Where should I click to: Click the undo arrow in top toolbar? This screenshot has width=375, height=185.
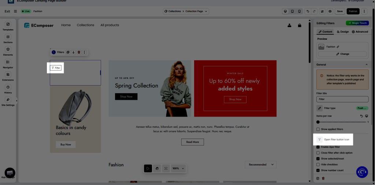308,11
